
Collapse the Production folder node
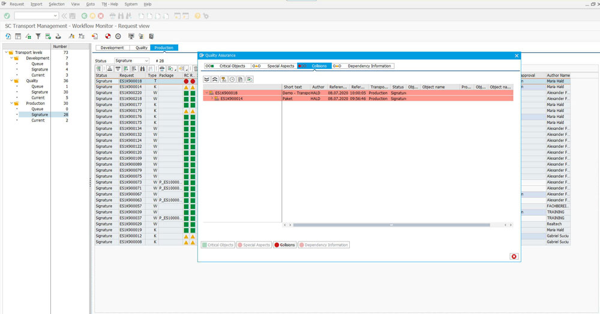click(x=11, y=103)
